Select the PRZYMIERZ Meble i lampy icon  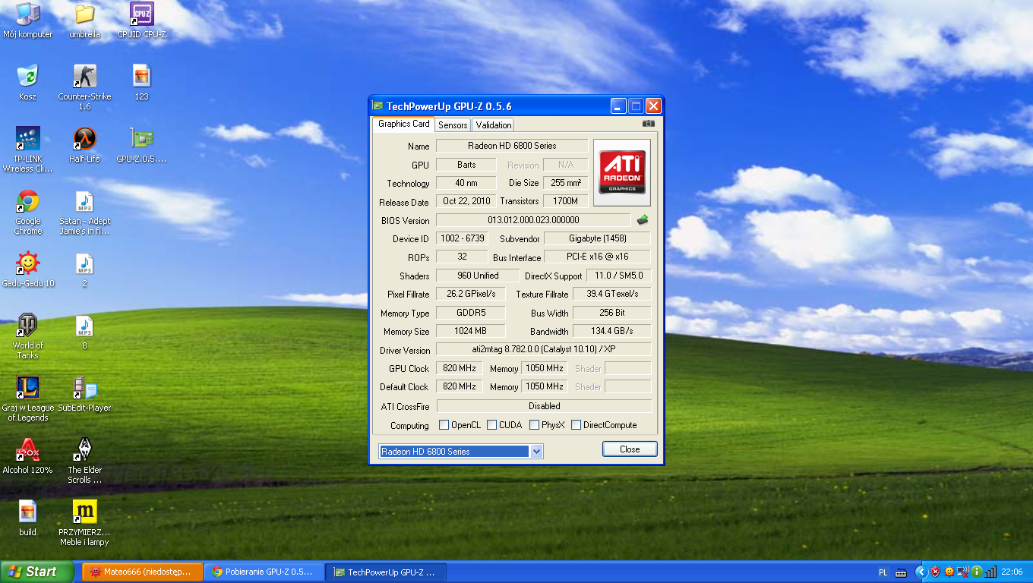pyautogui.click(x=84, y=524)
